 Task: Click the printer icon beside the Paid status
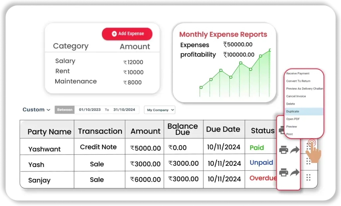[x=283, y=150]
